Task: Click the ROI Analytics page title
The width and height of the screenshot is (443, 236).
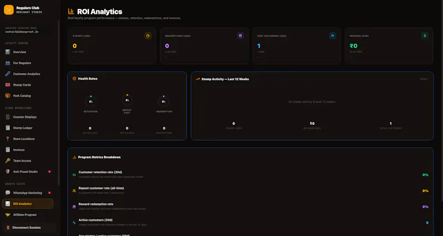Action: 100,12
